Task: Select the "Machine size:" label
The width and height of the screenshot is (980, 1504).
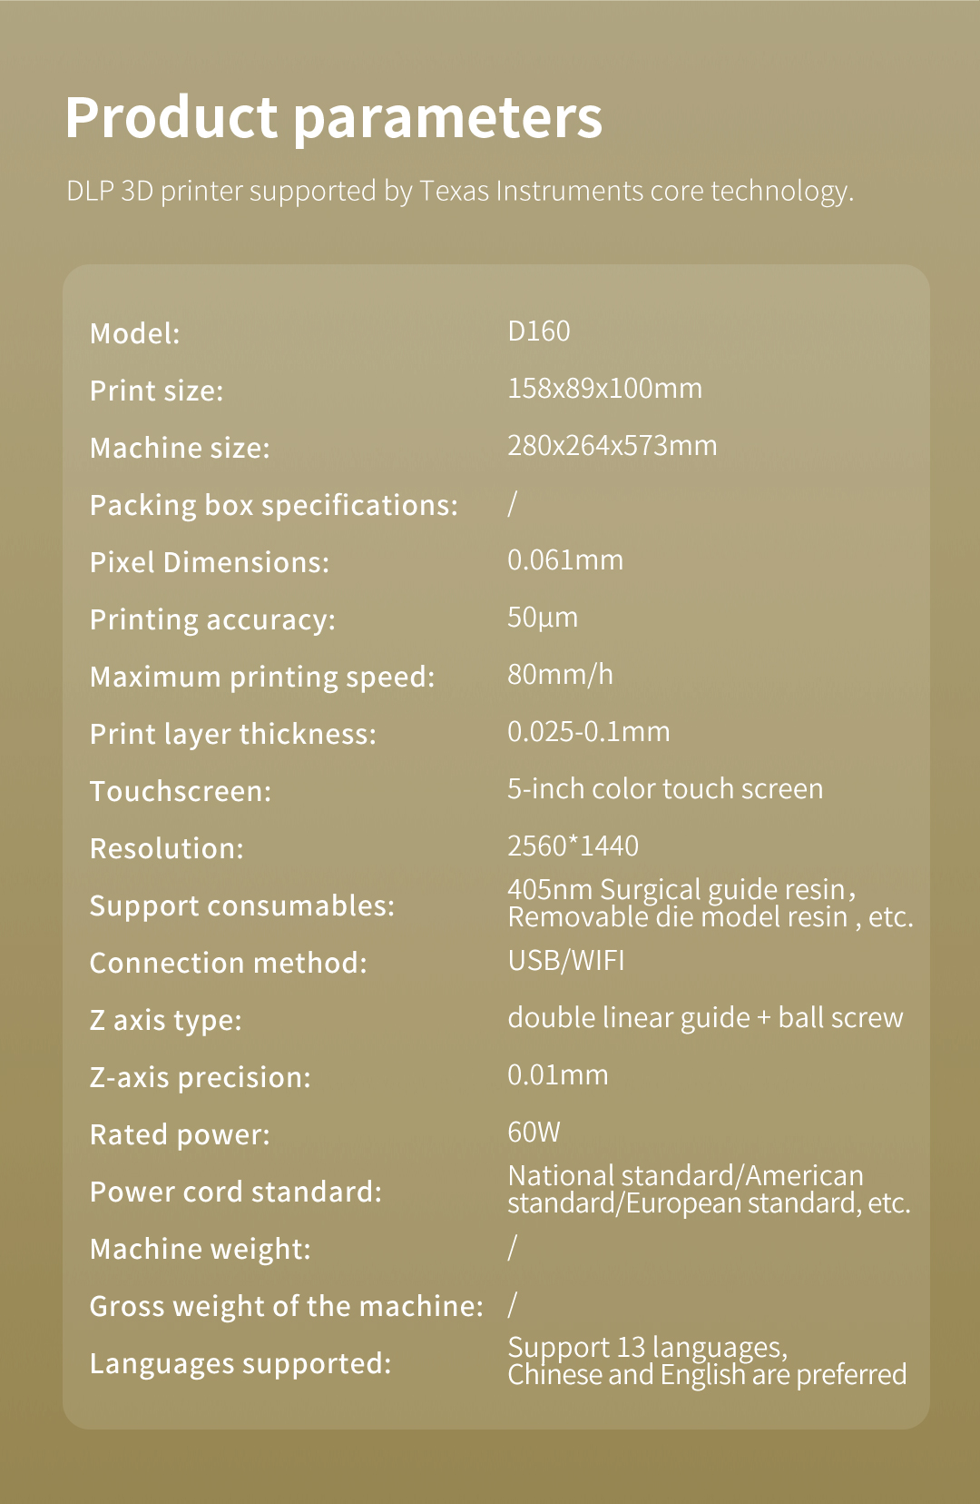Action: [180, 448]
